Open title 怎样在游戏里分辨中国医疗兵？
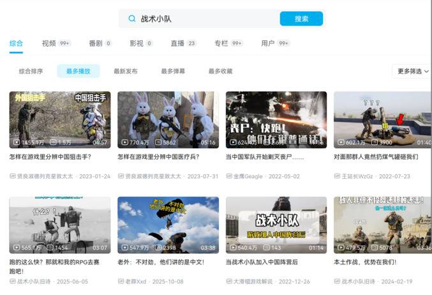 pyautogui.click(x=158, y=157)
